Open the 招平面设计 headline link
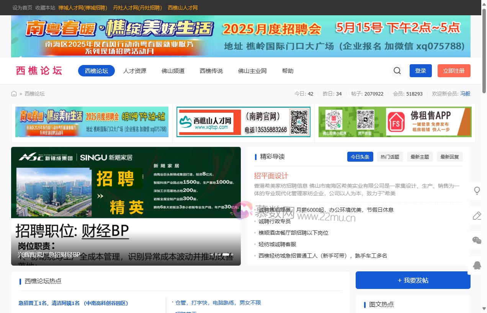Viewport: 487px width, 313px height. point(270,176)
